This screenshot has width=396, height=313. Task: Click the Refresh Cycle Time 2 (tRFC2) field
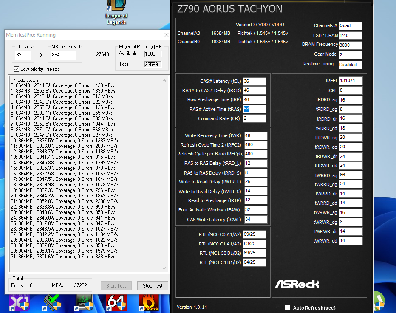point(256,145)
